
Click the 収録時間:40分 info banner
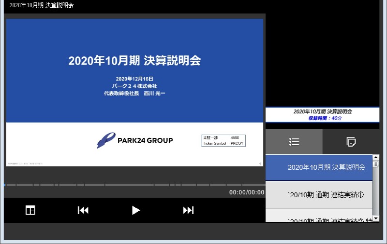tap(322, 115)
